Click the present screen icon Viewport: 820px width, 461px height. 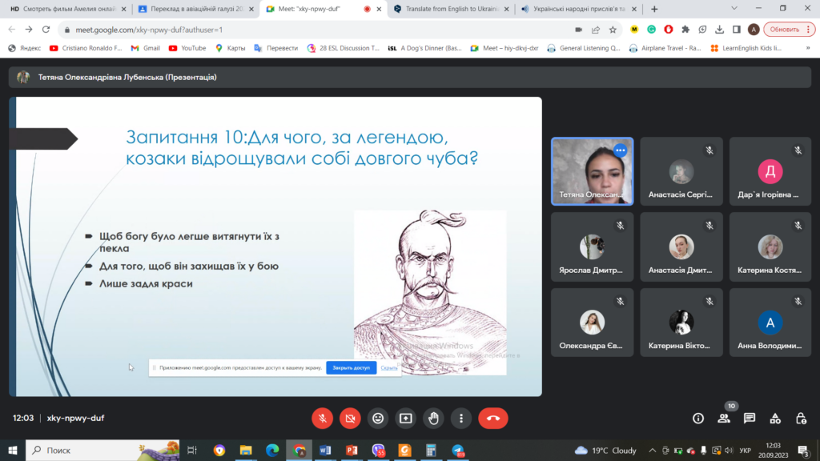[406, 418]
